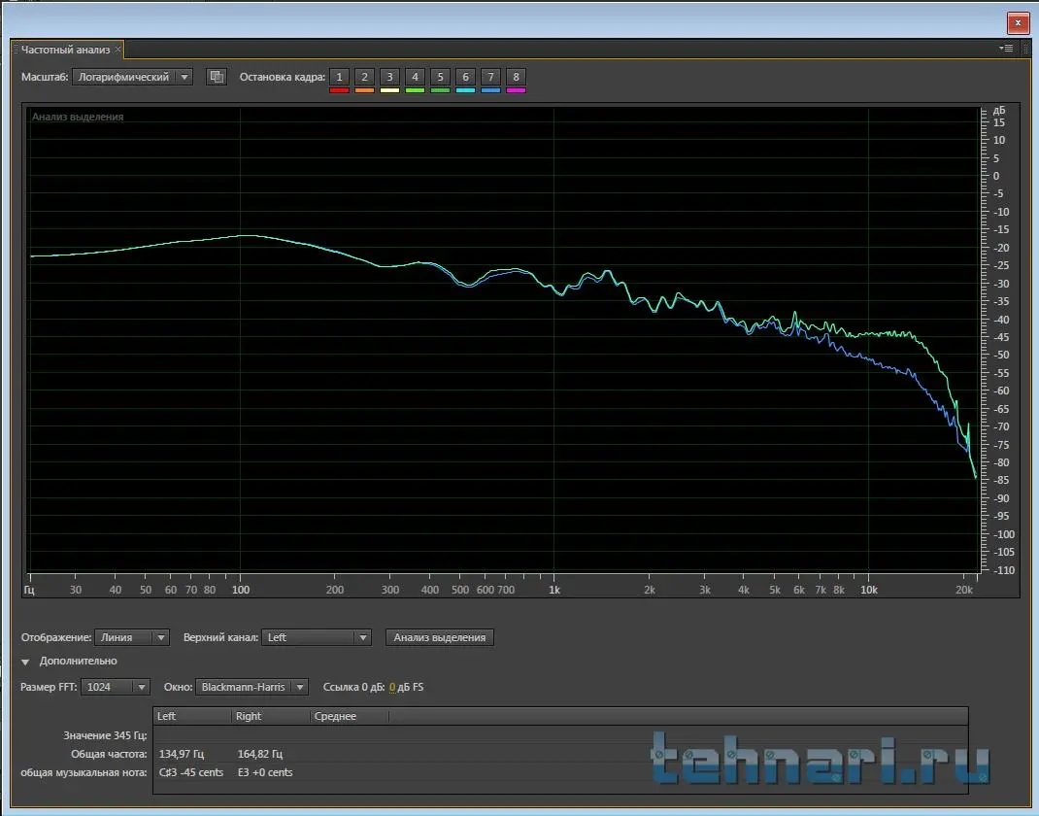The width and height of the screenshot is (1039, 816).
Task: Open the Масштаб dropdown set to Логарифмический
Action: click(x=132, y=77)
